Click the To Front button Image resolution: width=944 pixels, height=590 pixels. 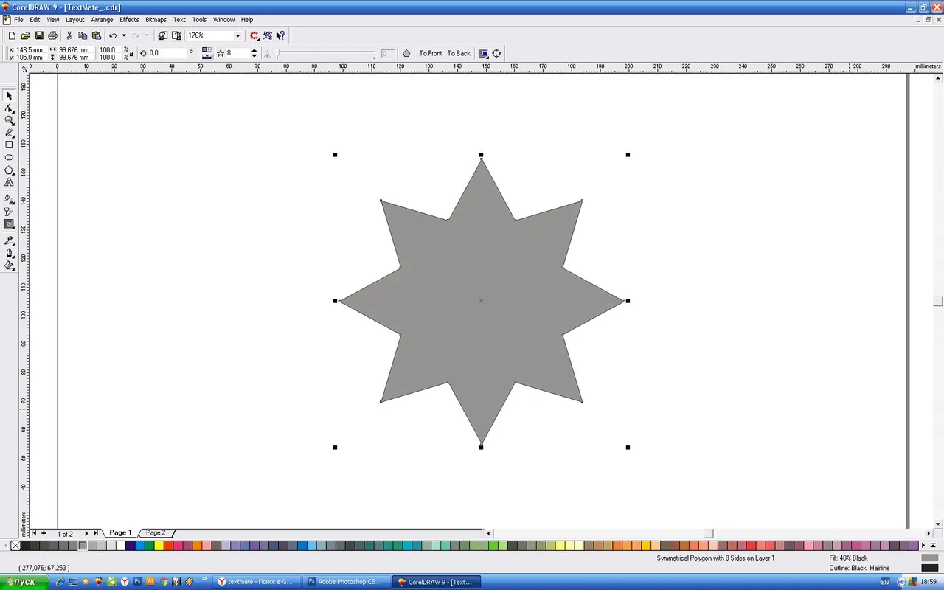click(x=431, y=53)
